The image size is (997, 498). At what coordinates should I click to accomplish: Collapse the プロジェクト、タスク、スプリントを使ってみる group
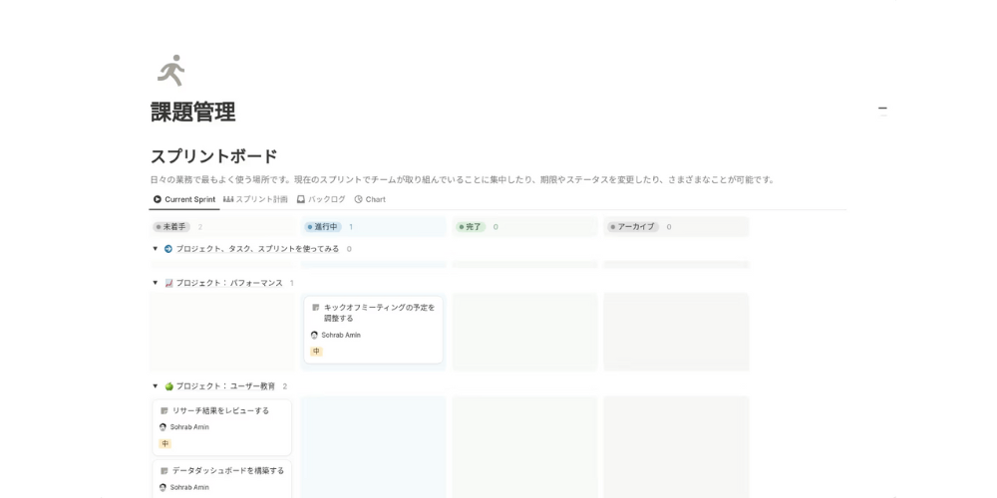pyautogui.click(x=156, y=249)
